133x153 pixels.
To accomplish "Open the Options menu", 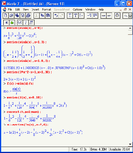I will [x=77, y=10].
